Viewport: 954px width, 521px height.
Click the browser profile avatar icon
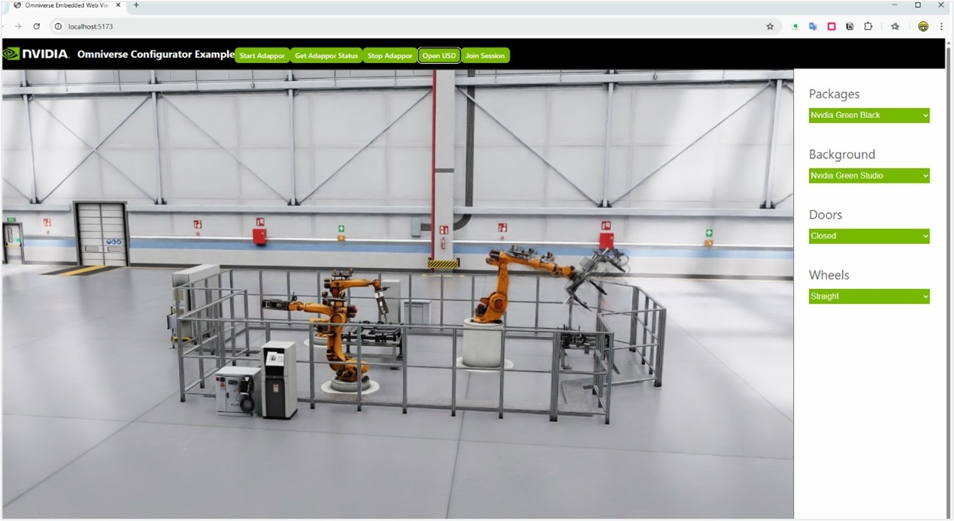click(x=923, y=26)
